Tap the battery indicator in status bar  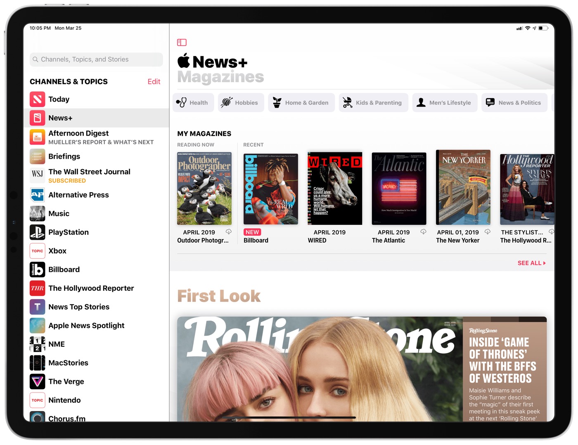543,28
